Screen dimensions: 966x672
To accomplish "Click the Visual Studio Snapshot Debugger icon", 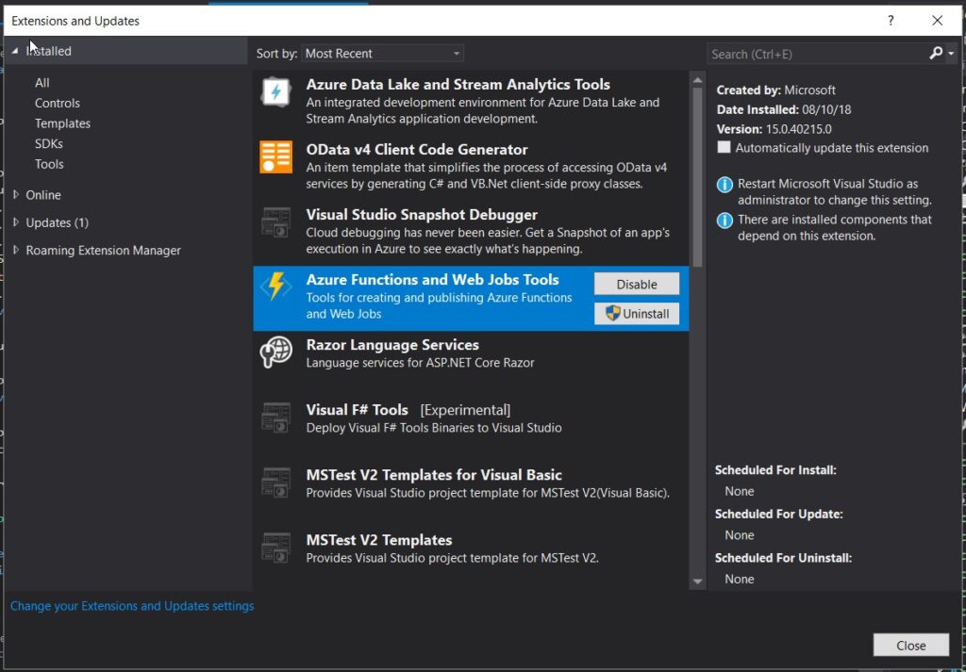I will [x=275, y=222].
